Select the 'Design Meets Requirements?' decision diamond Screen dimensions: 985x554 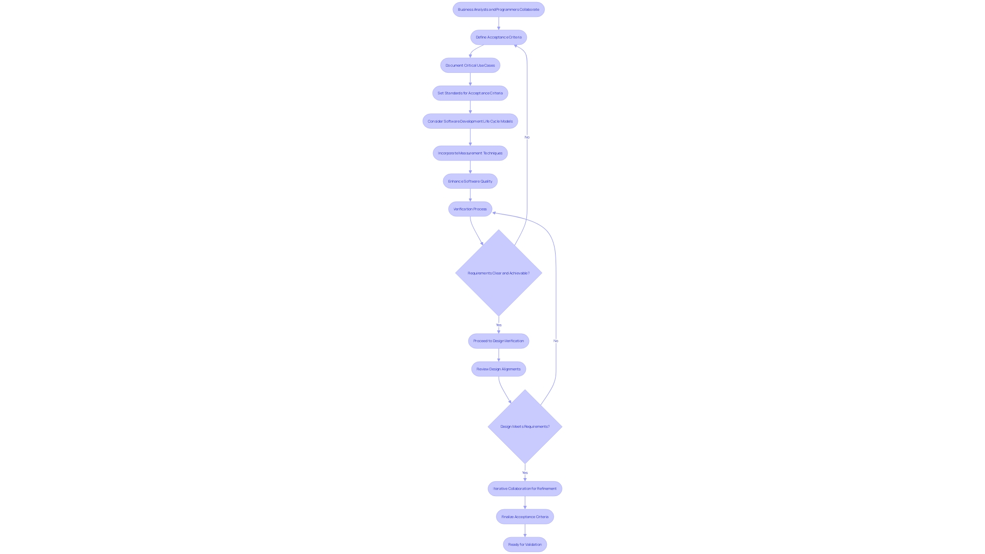tap(524, 426)
